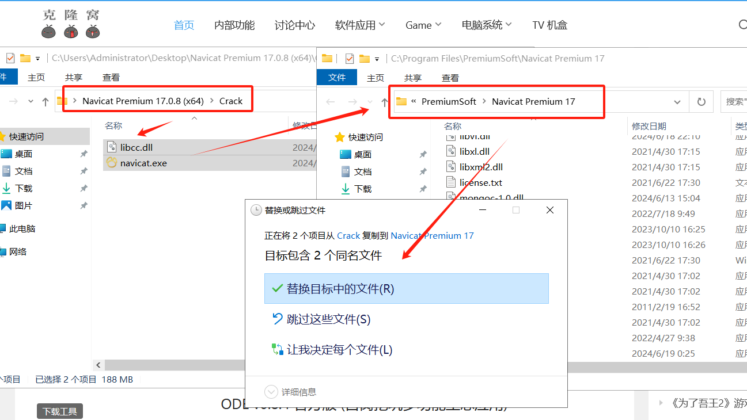747x420 pixels.
Task: Click pin icon beside 桌面 in Navicat Premium 17 window
Action: 423,155
